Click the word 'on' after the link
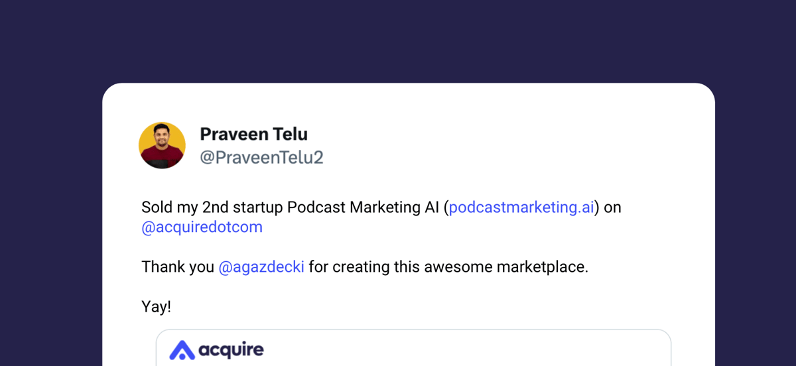The height and width of the screenshot is (366, 796). tap(612, 208)
